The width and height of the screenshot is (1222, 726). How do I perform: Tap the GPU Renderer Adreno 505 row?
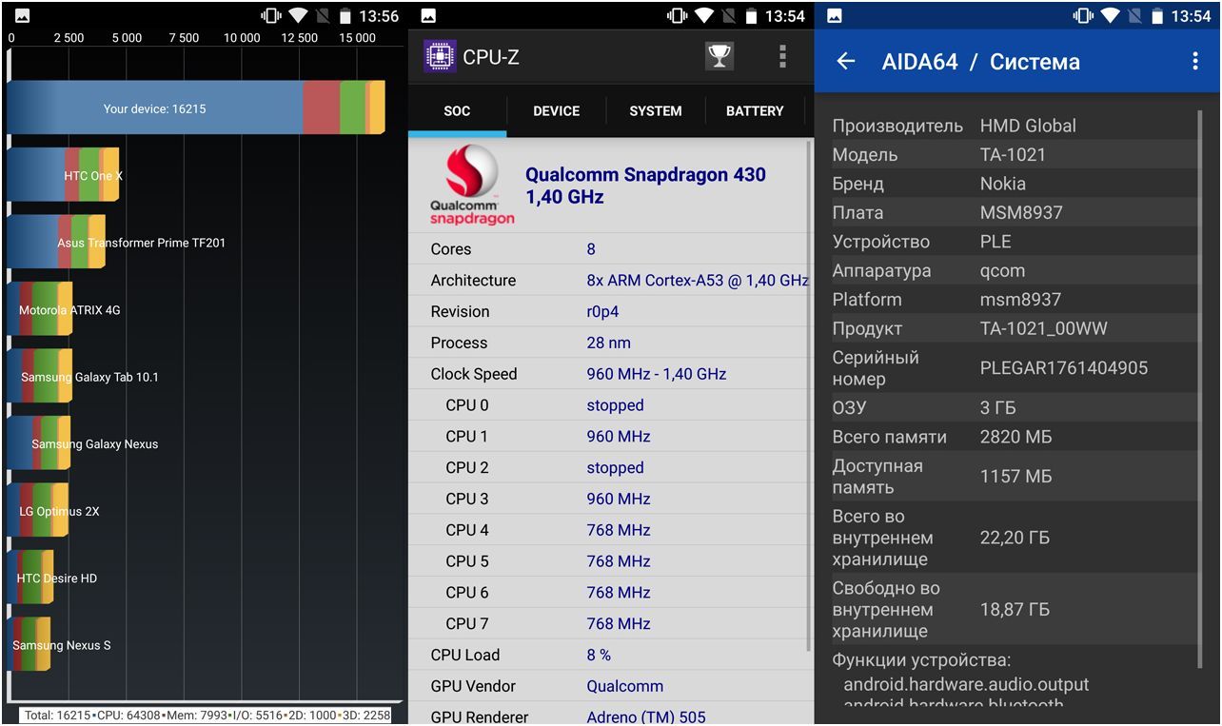click(609, 716)
